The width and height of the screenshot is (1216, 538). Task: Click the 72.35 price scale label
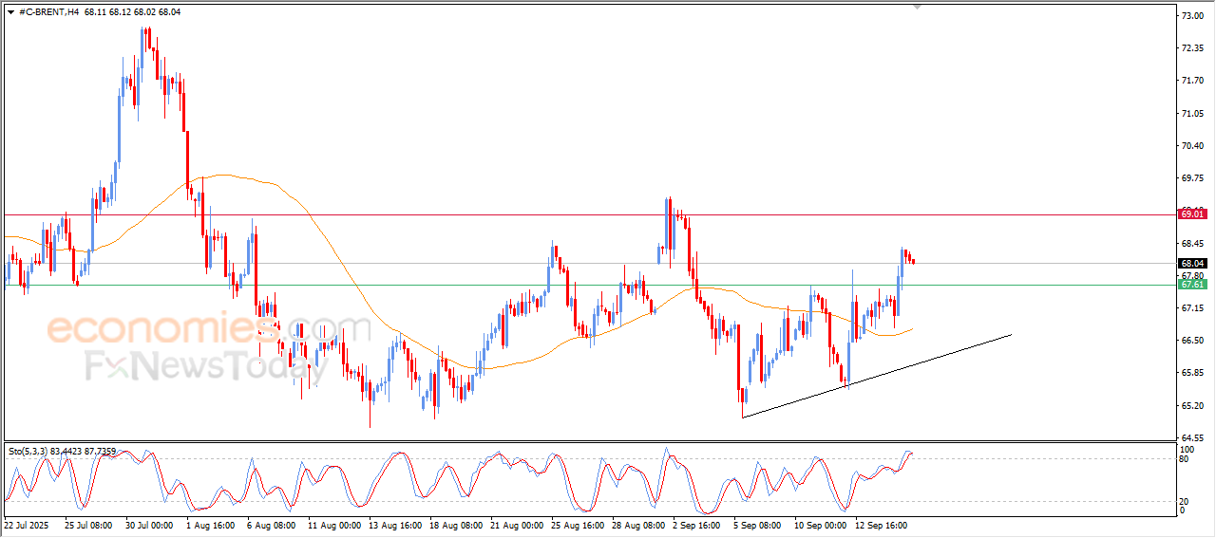pyautogui.click(x=1193, y=47)
